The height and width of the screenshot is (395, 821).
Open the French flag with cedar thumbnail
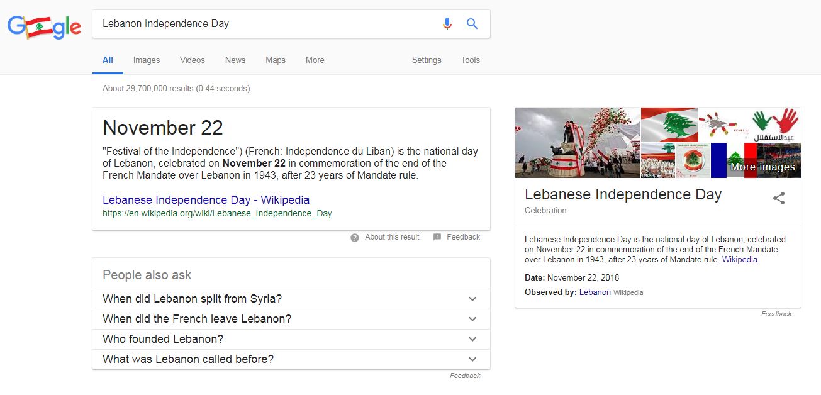734,160
